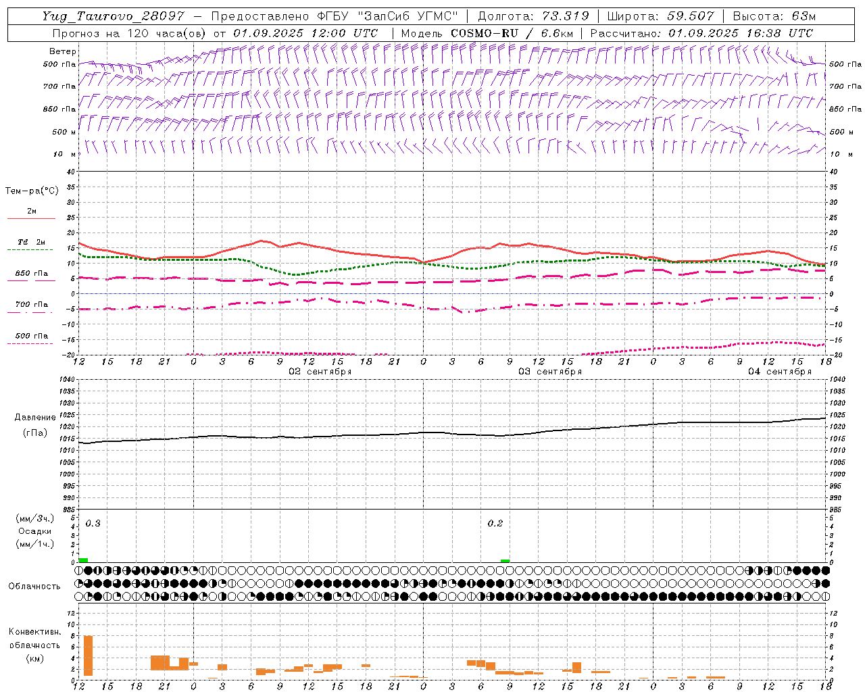The image size is (865, 692).
Task: Click the "Ветер" wind panel label
Action: [x=62, y=51]
